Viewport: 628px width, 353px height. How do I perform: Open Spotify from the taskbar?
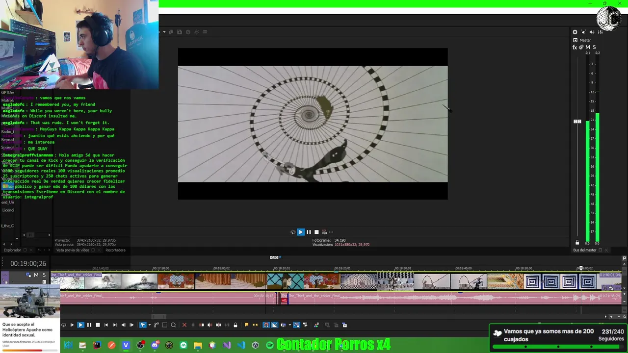[x=270, y=345]
